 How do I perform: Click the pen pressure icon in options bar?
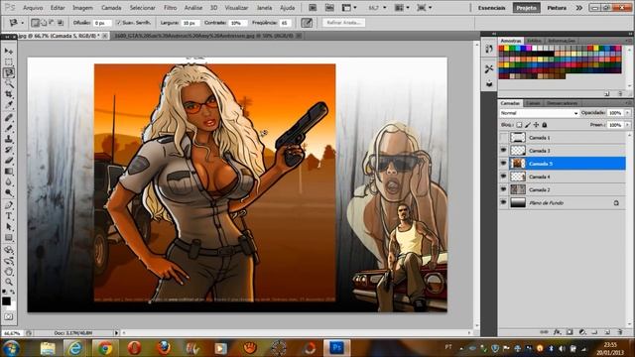[307, 23]
